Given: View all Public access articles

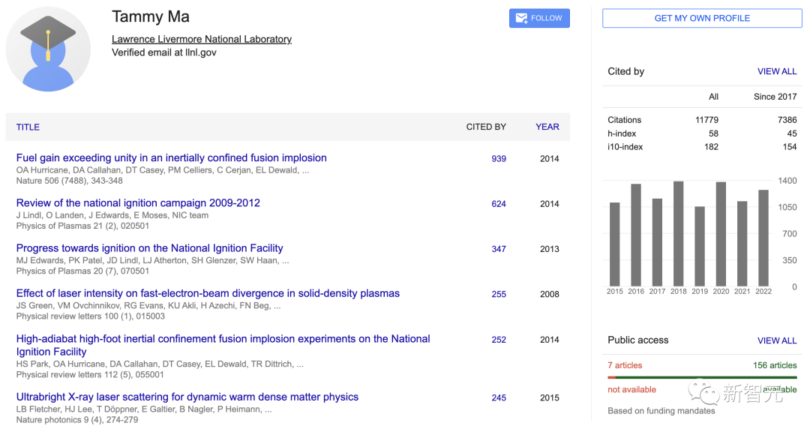Looking at the screenshot, I should (777, 340).
